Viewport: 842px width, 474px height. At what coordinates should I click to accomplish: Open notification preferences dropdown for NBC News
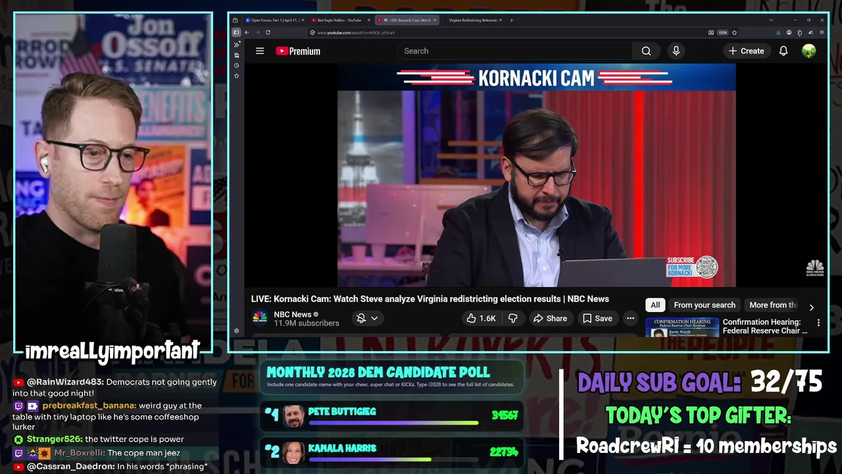coord(367,318)
